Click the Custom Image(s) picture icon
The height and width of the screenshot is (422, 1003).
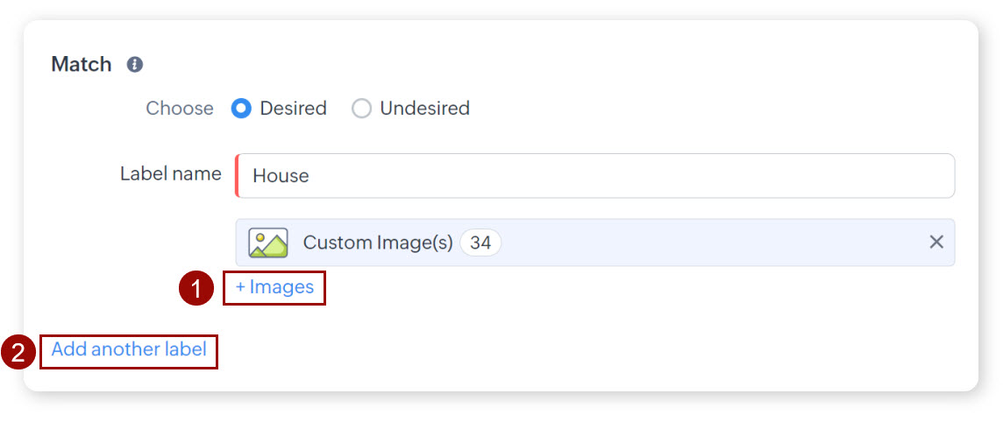(x=267, y=243)
